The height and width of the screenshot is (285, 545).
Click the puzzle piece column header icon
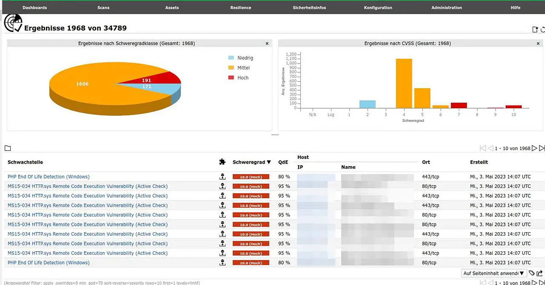point(222,162)
